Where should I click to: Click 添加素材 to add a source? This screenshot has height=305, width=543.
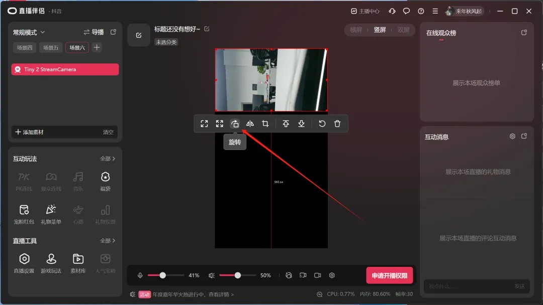[29, 132]
